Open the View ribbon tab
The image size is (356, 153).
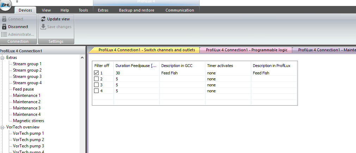(x=46, y=10)
